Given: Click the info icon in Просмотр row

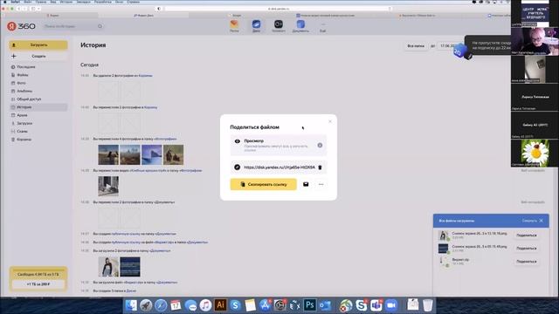Looking at the screenshot, I should pos(320,146).
